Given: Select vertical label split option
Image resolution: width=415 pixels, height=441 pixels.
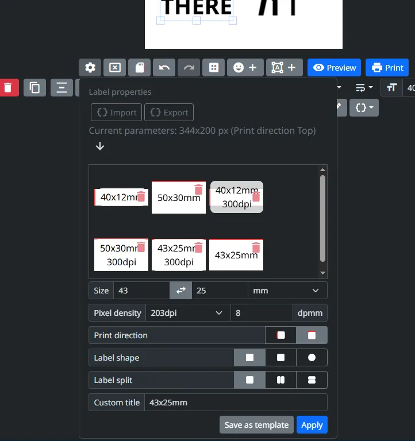Looking at the screenshot, I should tap(280, 380).
